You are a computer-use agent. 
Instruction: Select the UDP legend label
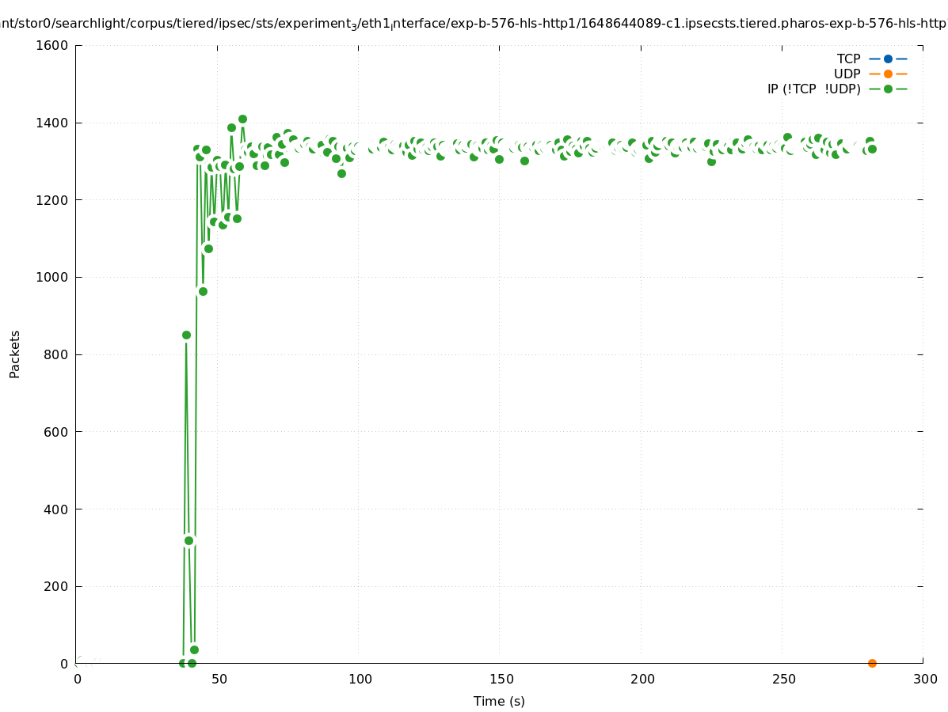847,74
